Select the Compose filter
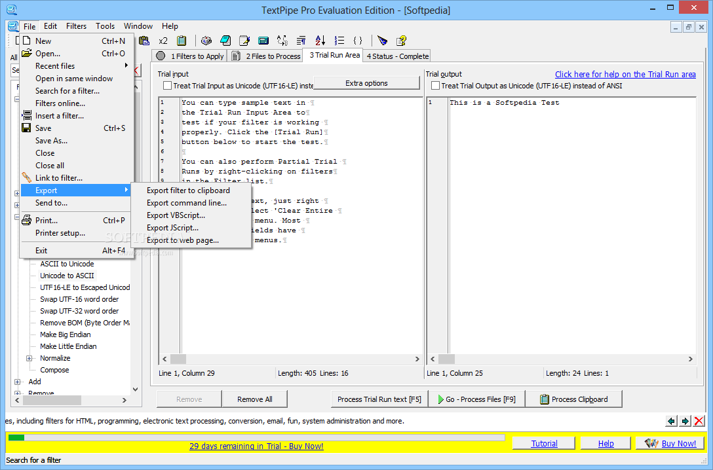713x470 pixels. (x=54, y=370)
